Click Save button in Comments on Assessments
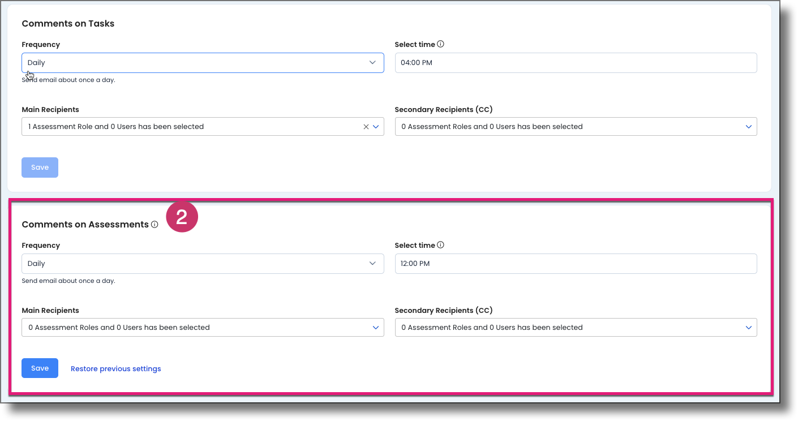 point(40,368)
